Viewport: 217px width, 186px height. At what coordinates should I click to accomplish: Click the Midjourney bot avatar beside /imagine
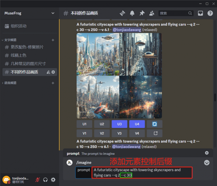[x=70, y=163]
